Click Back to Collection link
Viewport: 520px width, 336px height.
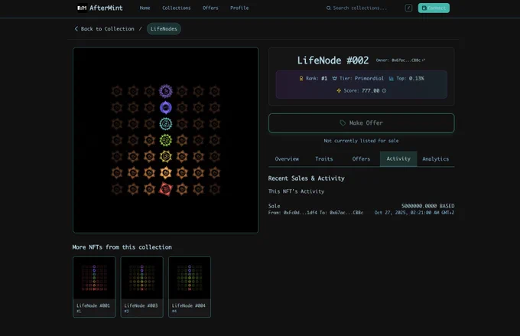tap(105, 29)
